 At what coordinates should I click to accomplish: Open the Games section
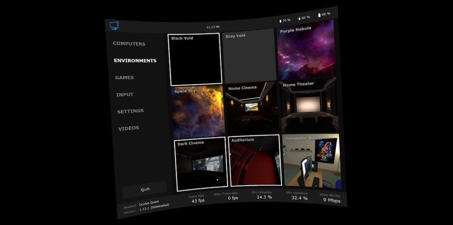(125, 77)
